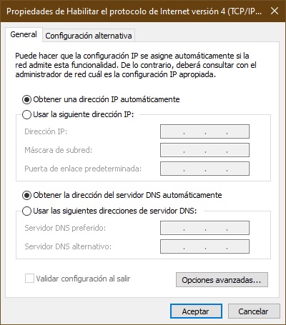
Task: Close the TCP/IPv4 properties dialog
Action: pos(275,11)
